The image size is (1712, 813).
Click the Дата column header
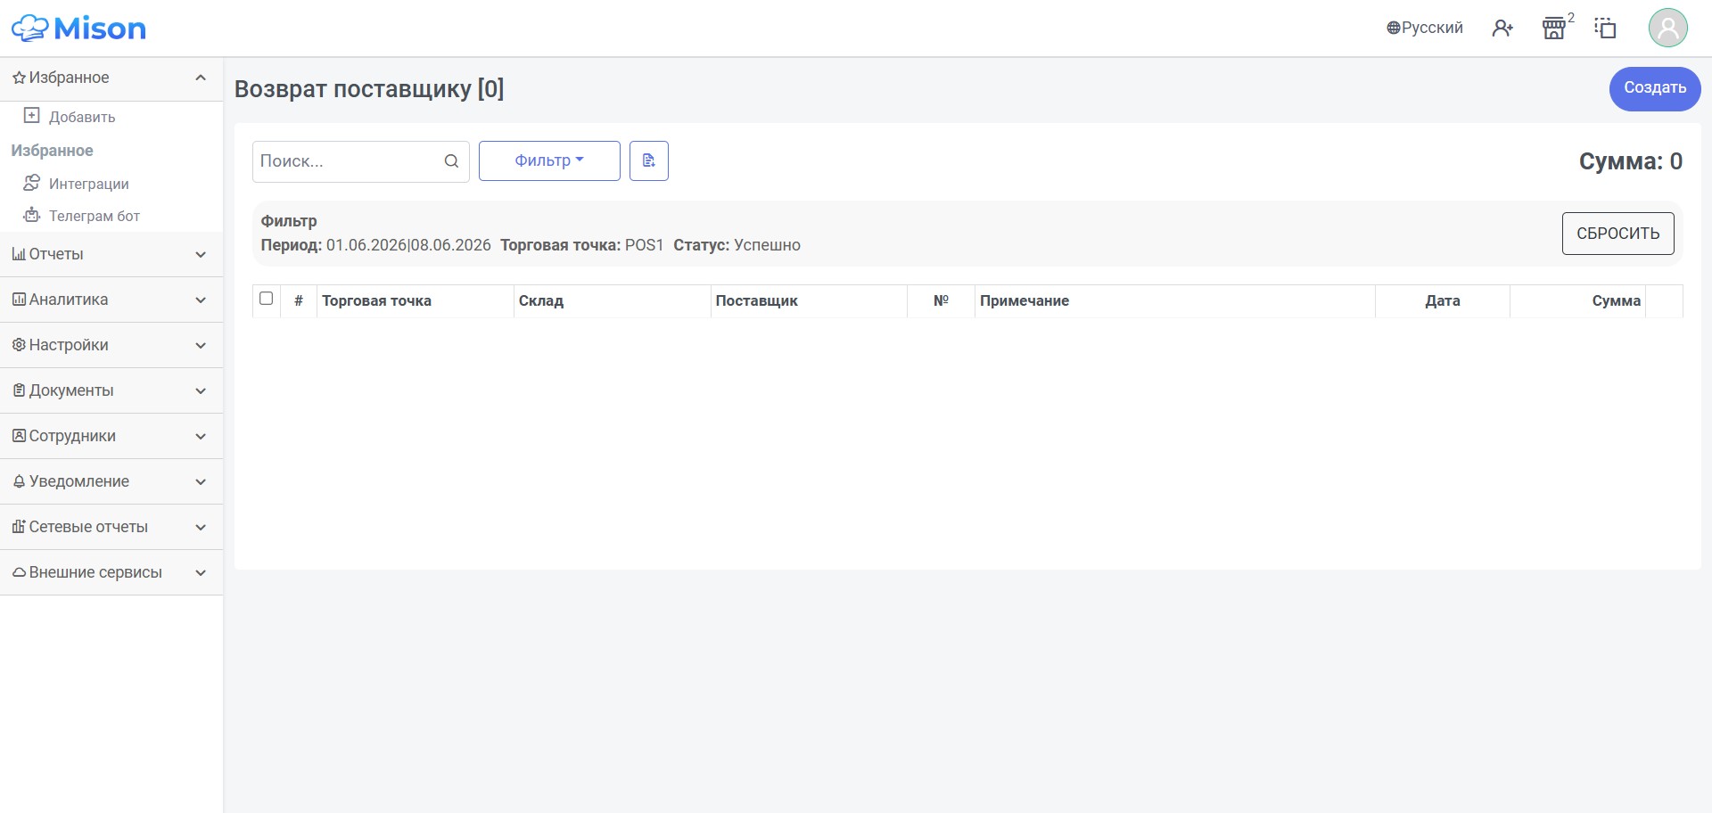[1443, 301]
